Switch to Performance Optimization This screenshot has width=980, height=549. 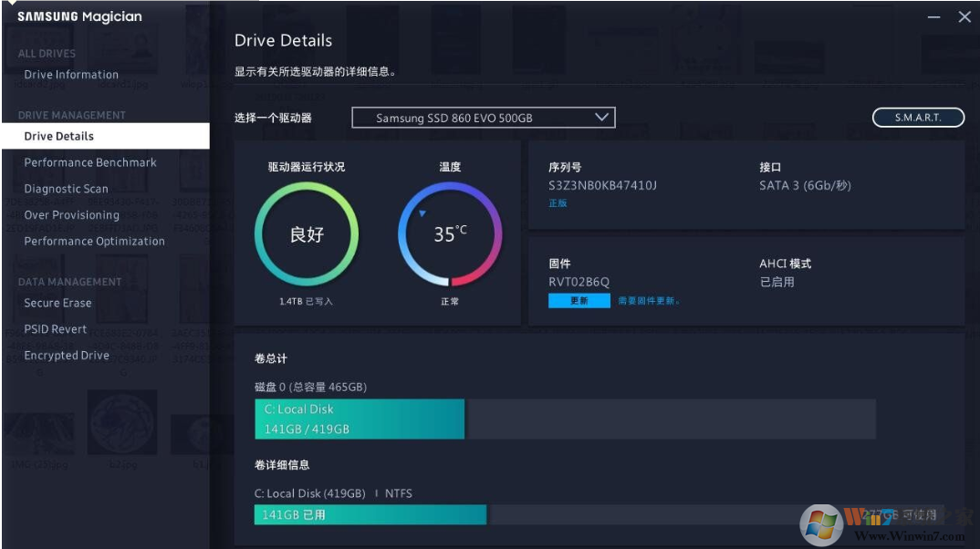coord(95,242)
